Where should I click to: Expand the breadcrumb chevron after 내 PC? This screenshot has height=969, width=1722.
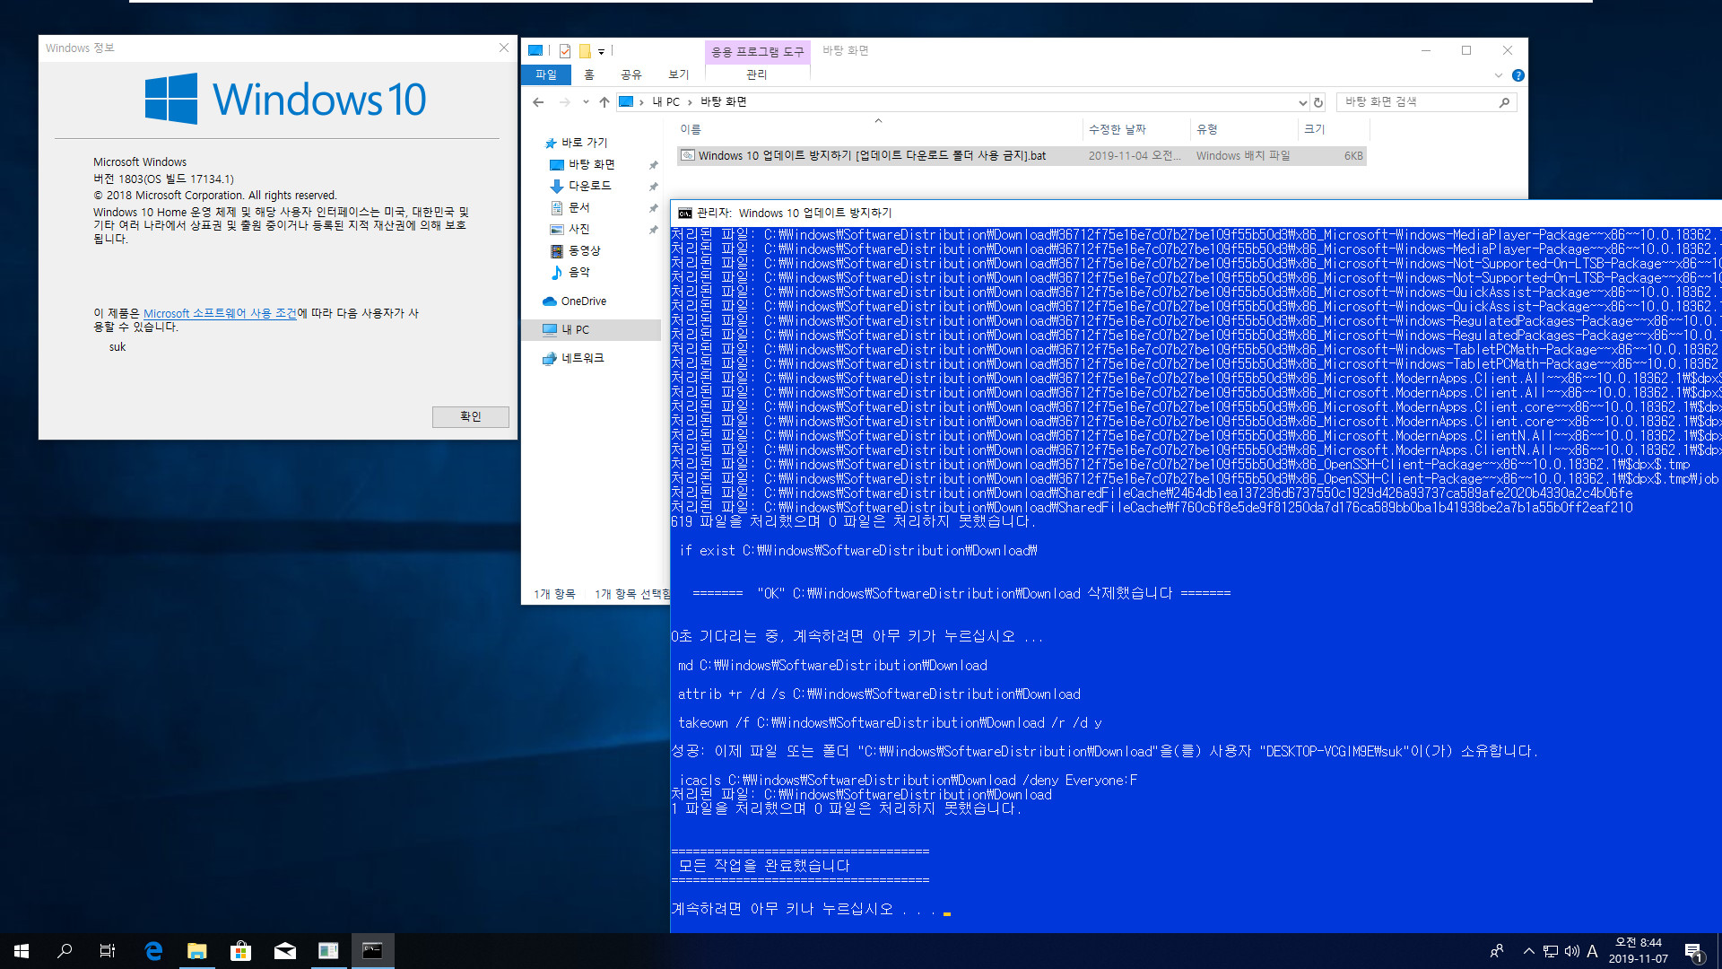click(x=690, y=102)
